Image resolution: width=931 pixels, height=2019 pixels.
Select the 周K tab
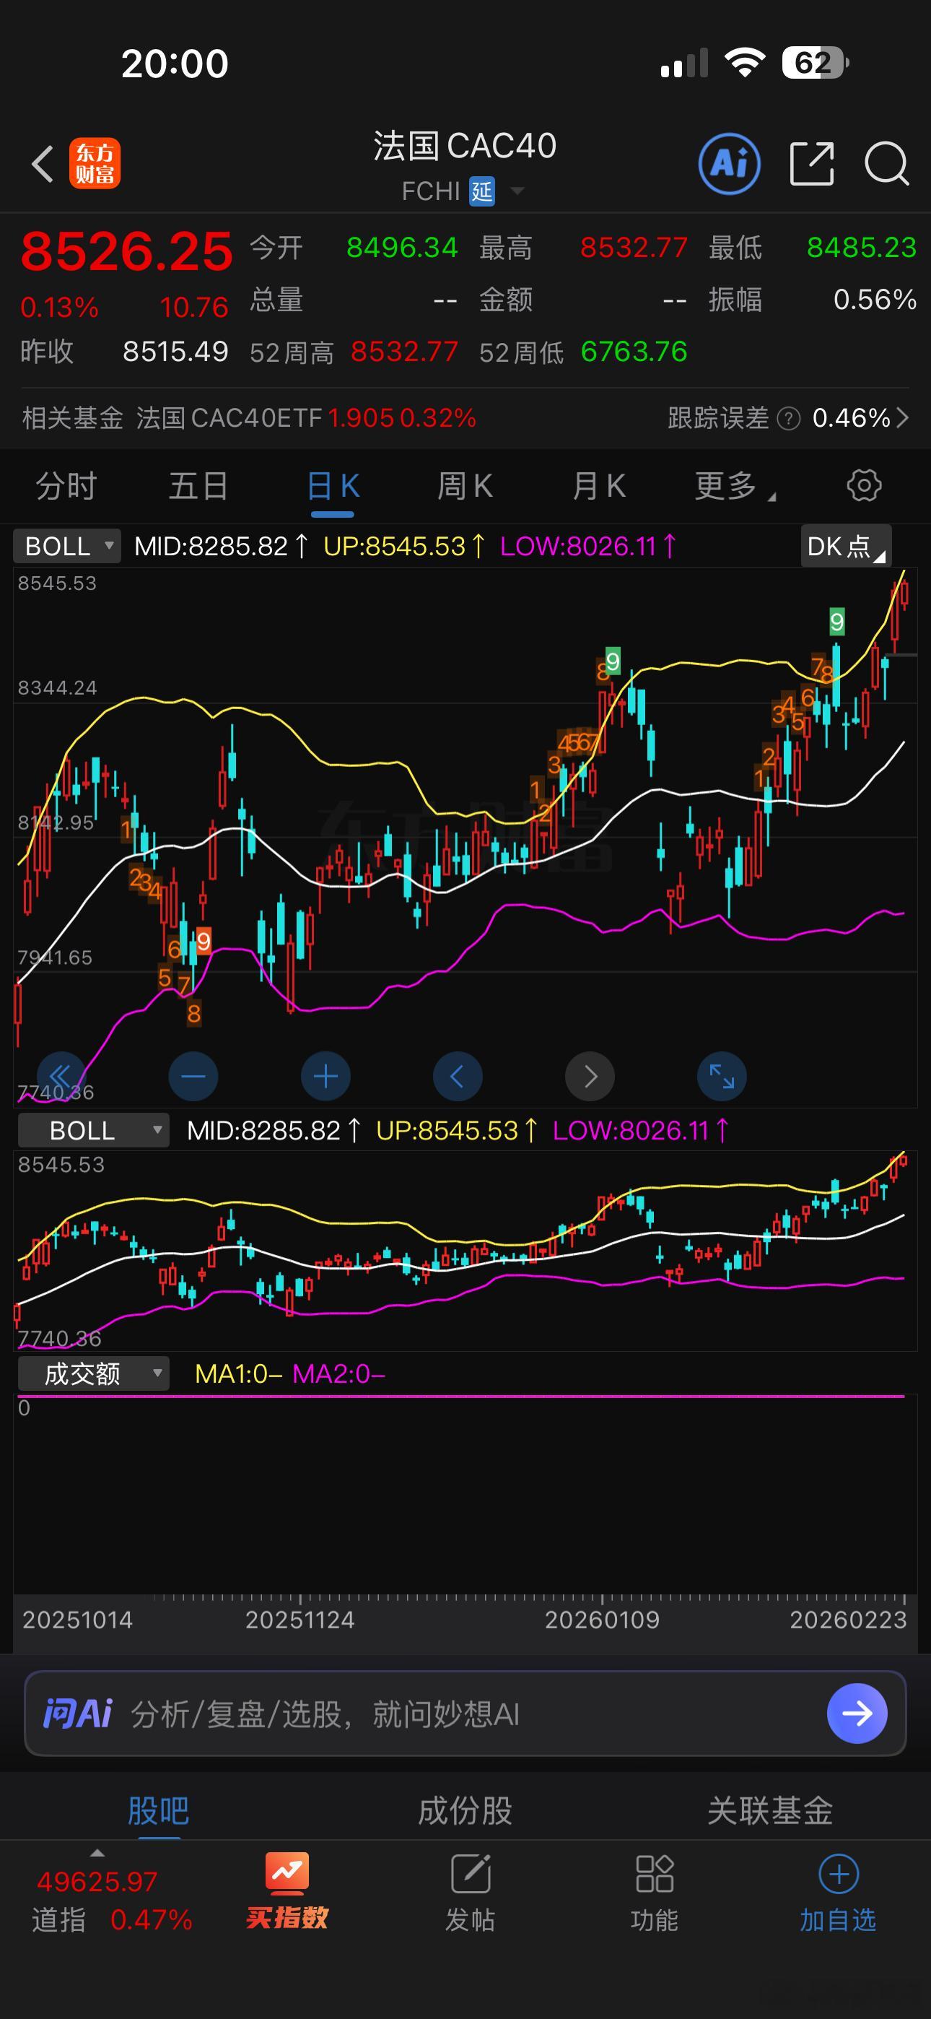point(465,486)
